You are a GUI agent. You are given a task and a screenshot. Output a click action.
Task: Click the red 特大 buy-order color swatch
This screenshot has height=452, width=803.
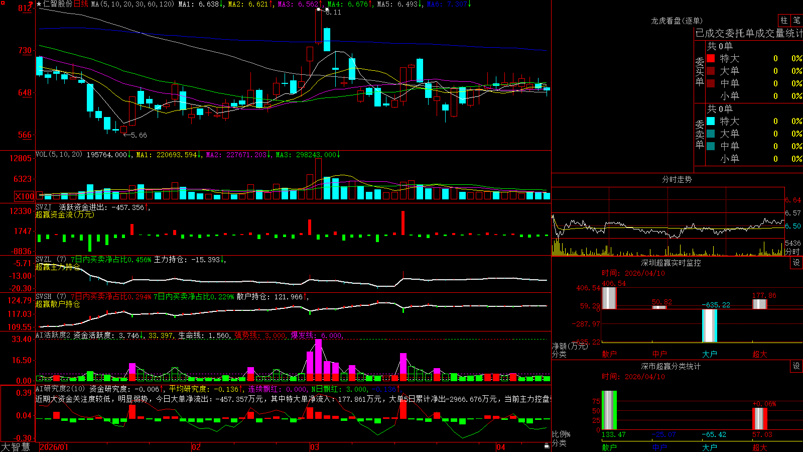coord(711,58)
